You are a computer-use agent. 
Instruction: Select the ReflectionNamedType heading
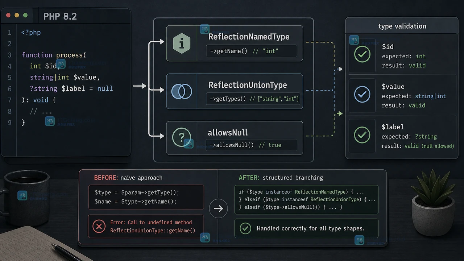coord(249,37)
